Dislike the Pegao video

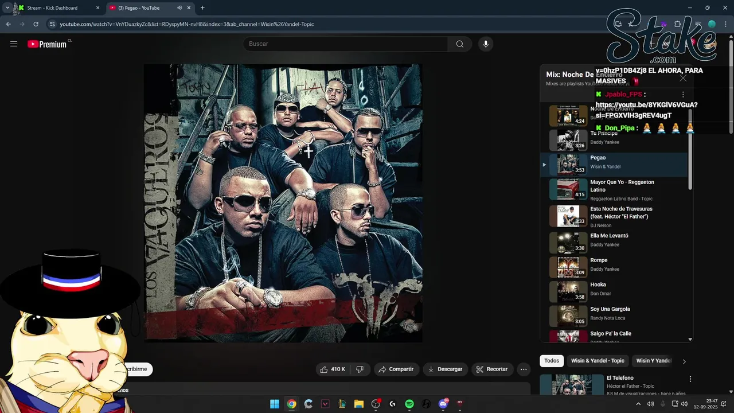coord(360,369)
